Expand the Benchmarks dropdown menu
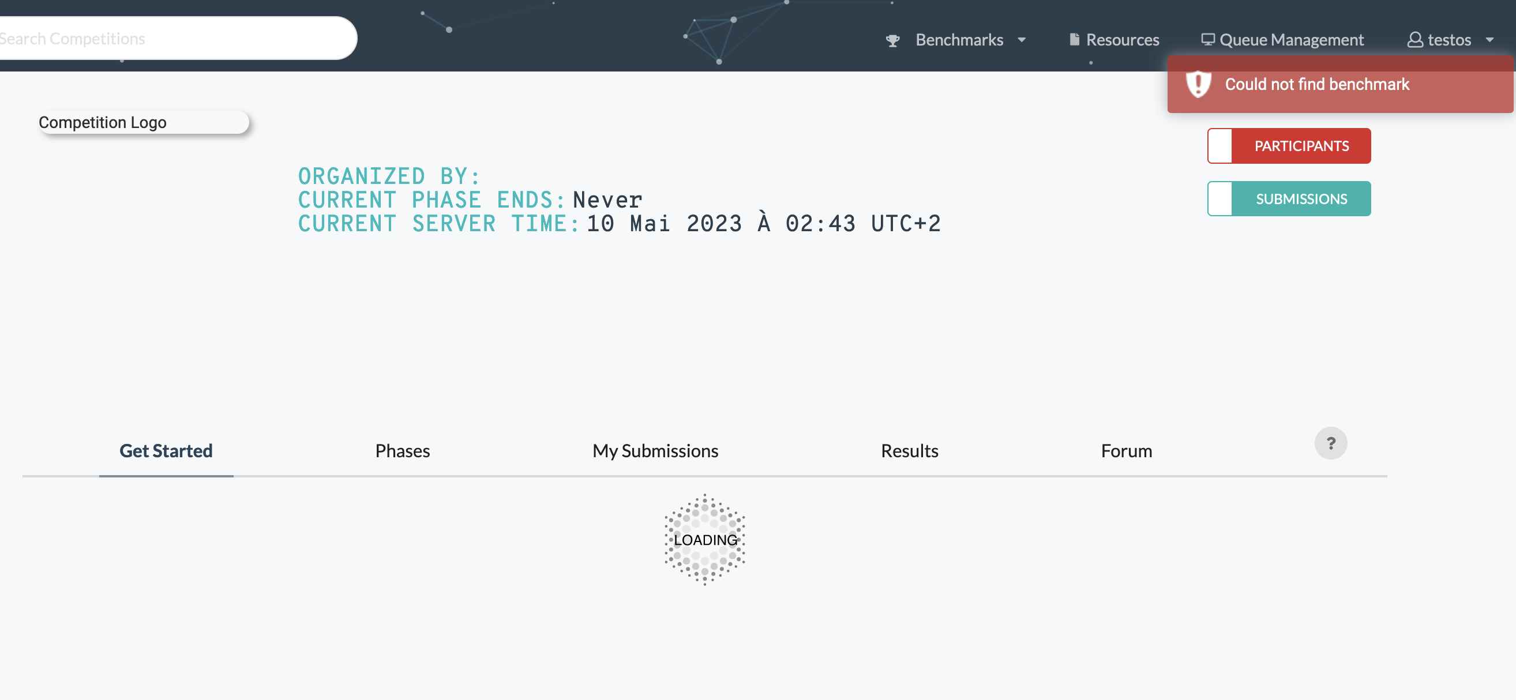 point(959,39)
